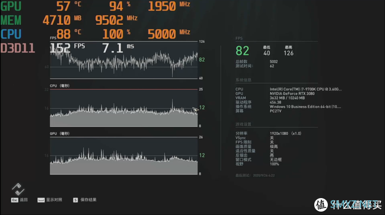This screenshot has height=215, width=385.
Task: Click the 反锯齿 value 高
Action: tap(272, 155)
